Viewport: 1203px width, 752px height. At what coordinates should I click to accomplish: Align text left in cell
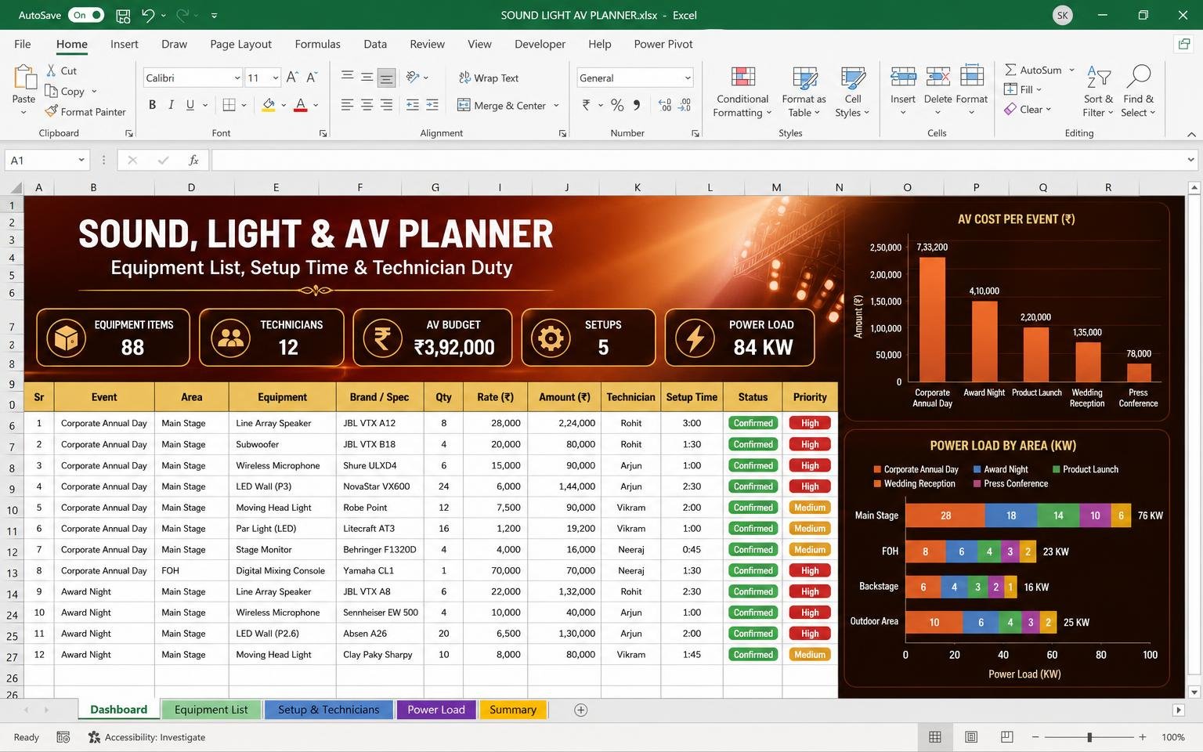(347, 105)
